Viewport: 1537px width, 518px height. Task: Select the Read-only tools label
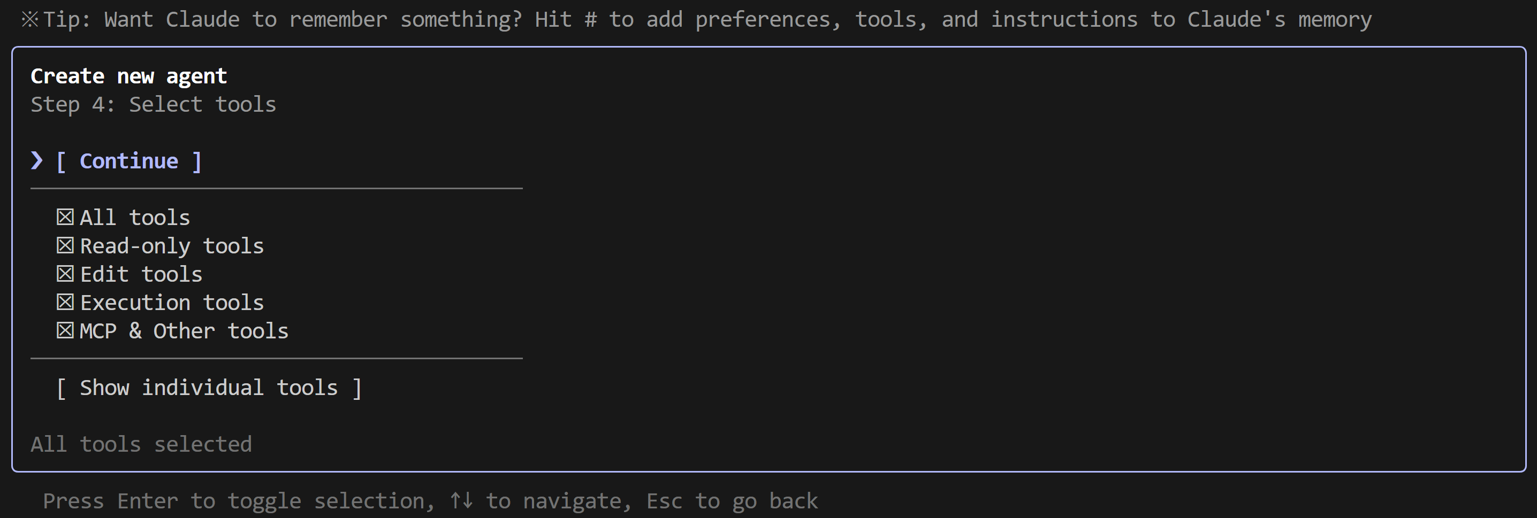(x=172, y=245)
